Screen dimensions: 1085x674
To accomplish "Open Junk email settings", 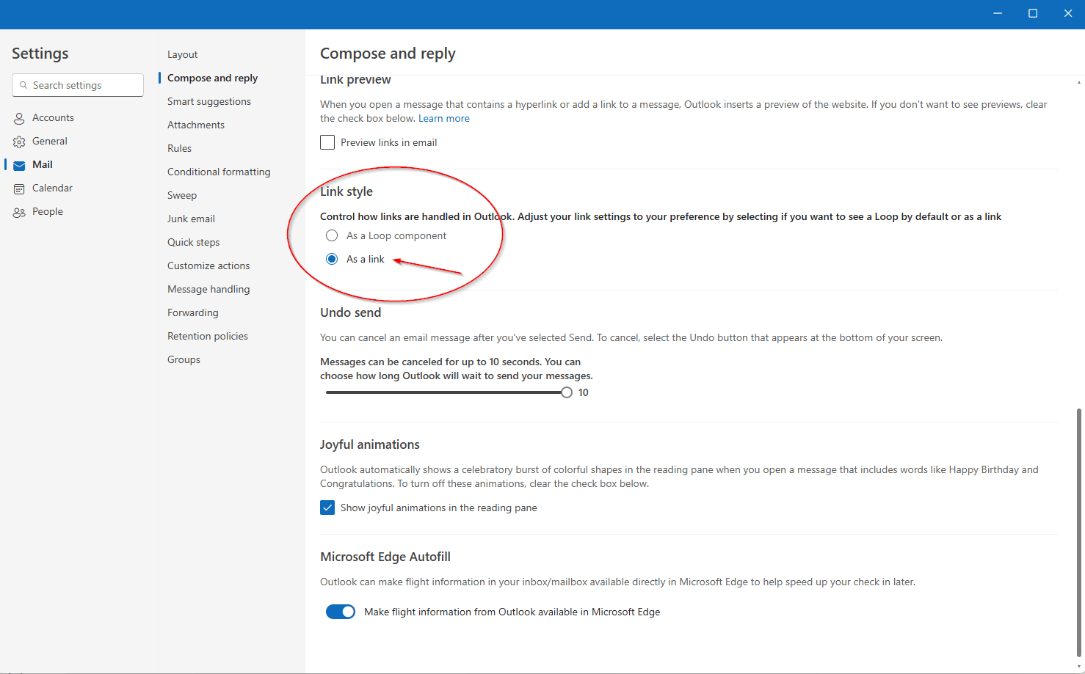I will tap(191, 219).
